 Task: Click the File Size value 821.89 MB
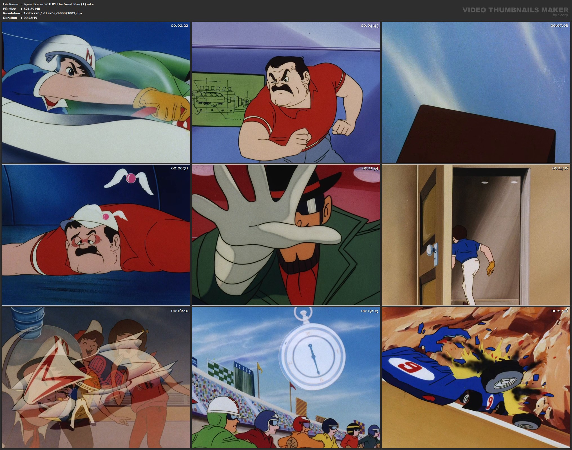tap(32, 9)
